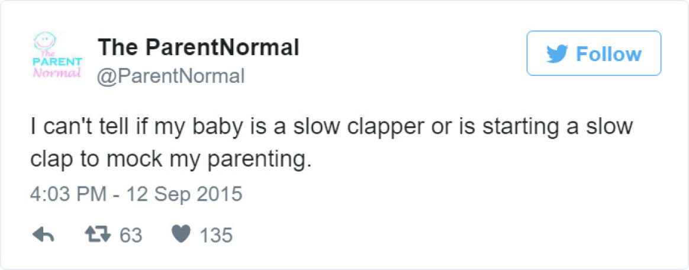Visit the @ParentNormal handle link
This screenshot has height=270, width=689.
(171, 76)
